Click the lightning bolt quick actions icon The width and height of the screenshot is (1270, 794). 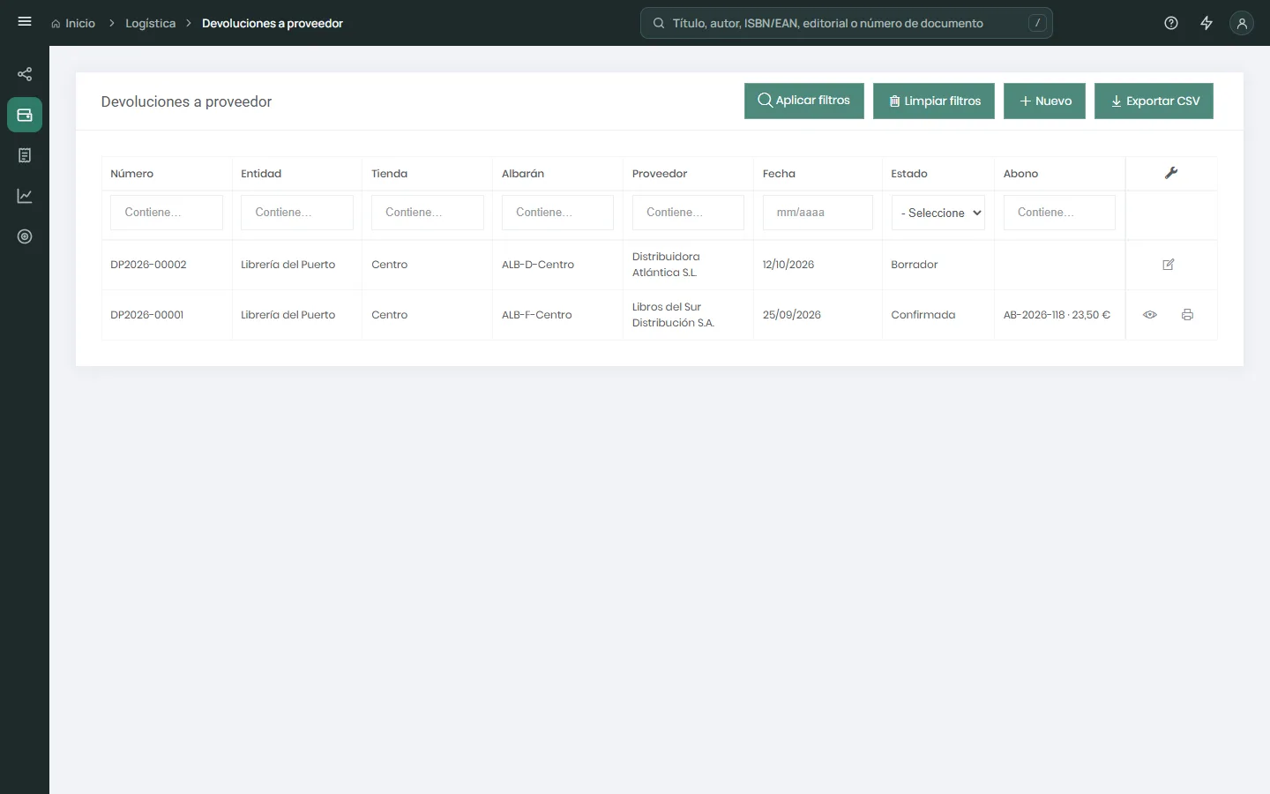tap(1206, 23)
